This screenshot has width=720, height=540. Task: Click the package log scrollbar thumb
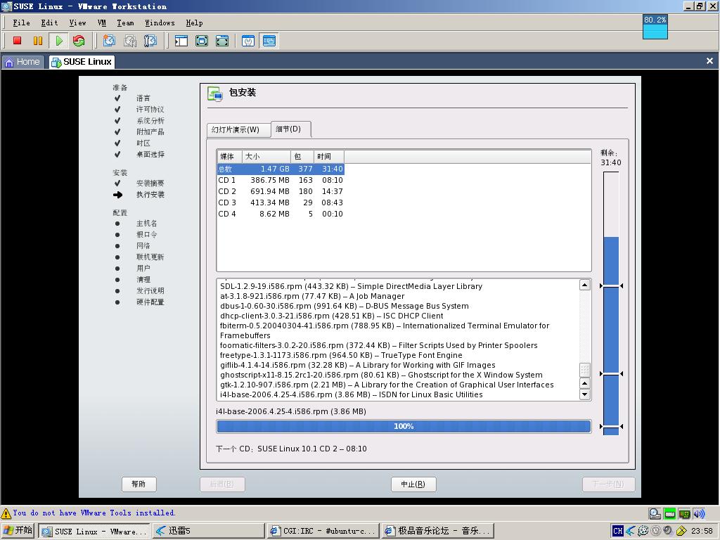click(x=584, y=370)
